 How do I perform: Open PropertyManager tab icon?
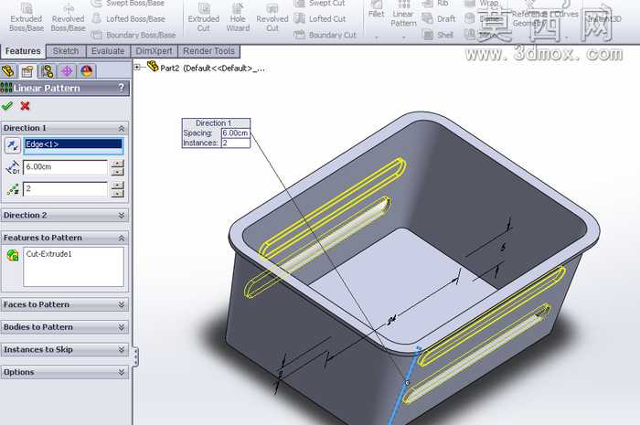pyautogui.click(x=27, y=71)
